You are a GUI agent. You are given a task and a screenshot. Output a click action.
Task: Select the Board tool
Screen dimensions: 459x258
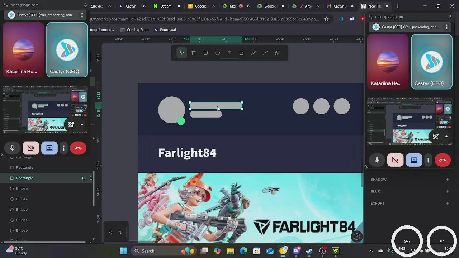194,53
